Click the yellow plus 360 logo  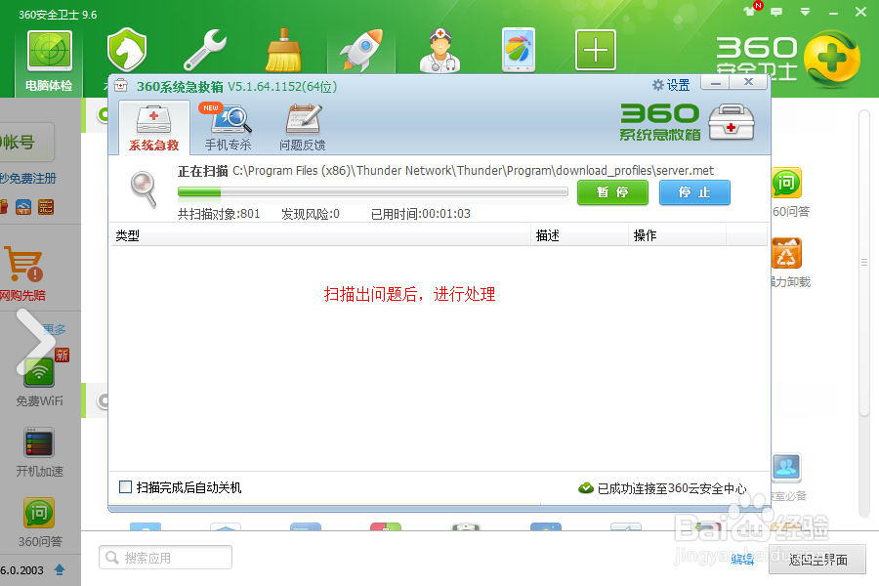(x=832, y=59)
